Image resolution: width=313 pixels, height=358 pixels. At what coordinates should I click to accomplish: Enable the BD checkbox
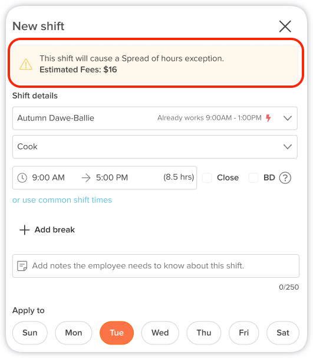click(253, 178)
